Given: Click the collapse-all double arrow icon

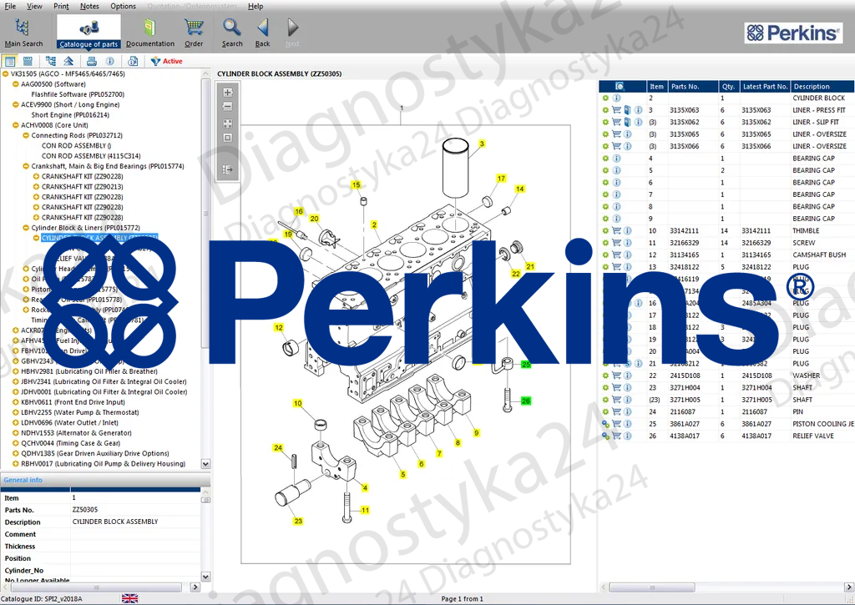Looking at the screenshot, I should click(68, 61).
